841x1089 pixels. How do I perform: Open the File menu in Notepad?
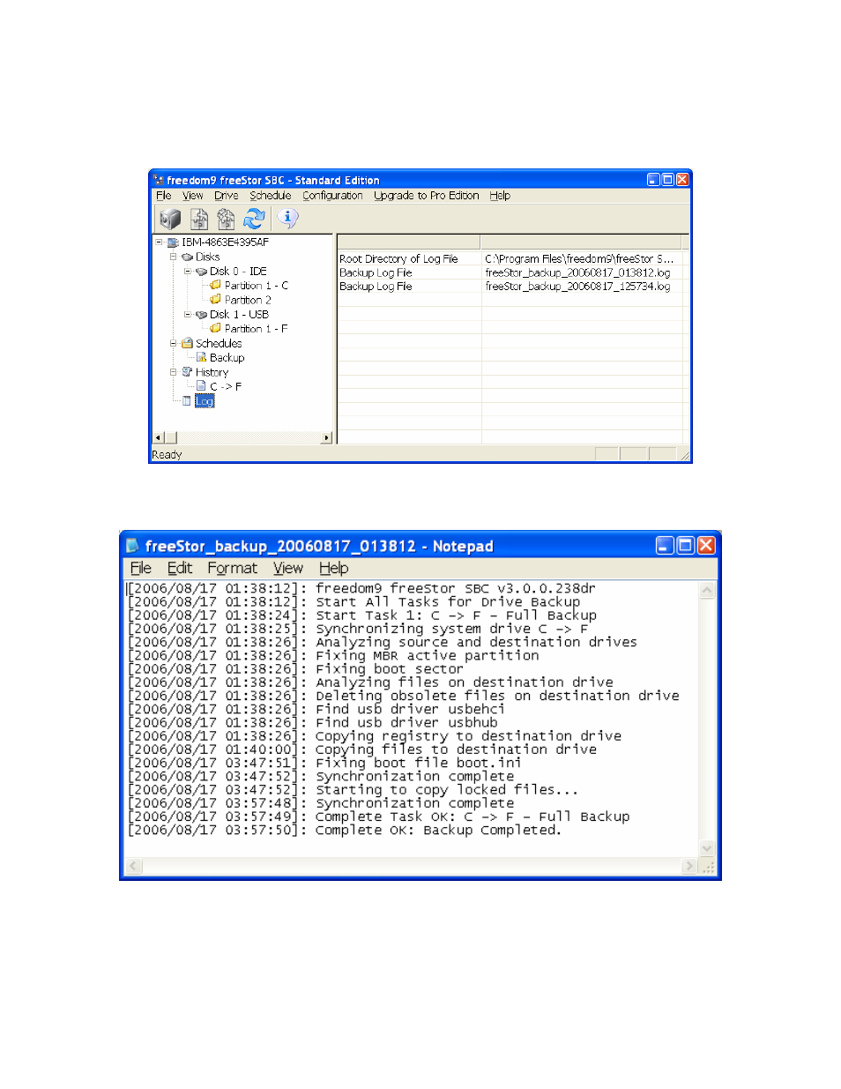(141, 569)
